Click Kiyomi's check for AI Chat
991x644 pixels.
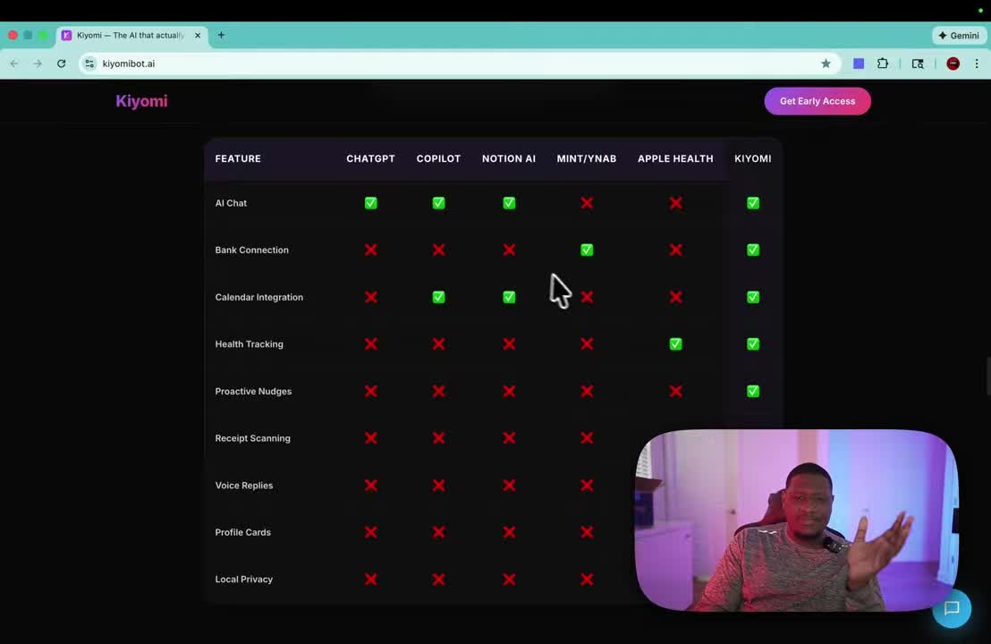[x=753, y=203]
